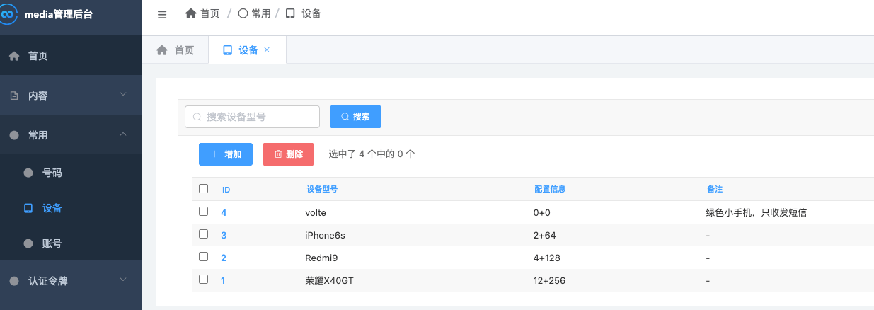Image resolution: width=874 pixels, height=310 pixels.
Task: Click the 常用 circle icon in the sidebar
Action: click(x=14, y=135)
